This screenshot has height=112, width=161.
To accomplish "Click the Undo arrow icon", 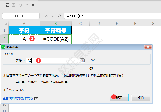I will point(20,5).
